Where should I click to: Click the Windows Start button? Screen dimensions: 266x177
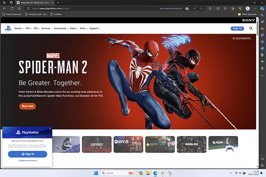tap(96, 173)
